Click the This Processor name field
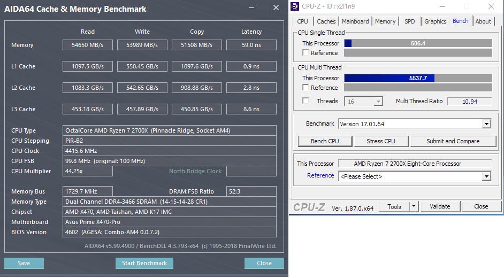 (415, 164)
